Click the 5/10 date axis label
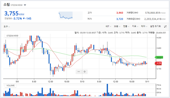Image resolution: width=170 pixels, height=98 pixels. [x=82, y=82]
